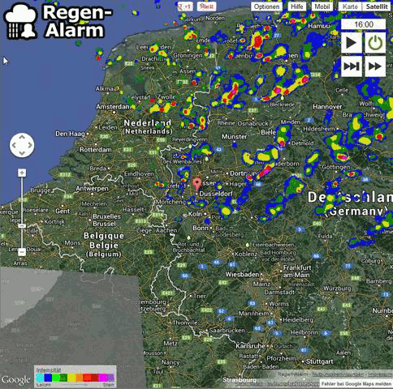
Task: Click the Hannover city label
Action: click(x=327, y=107)
